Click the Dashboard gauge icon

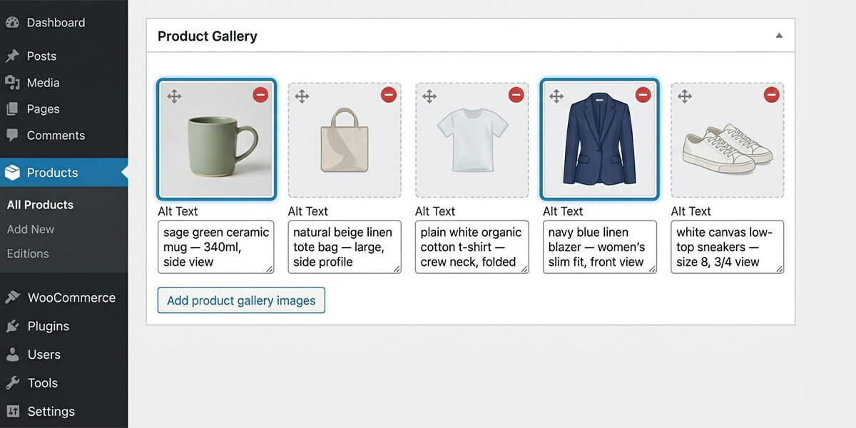pyautogui.click(x=11, y=23)
